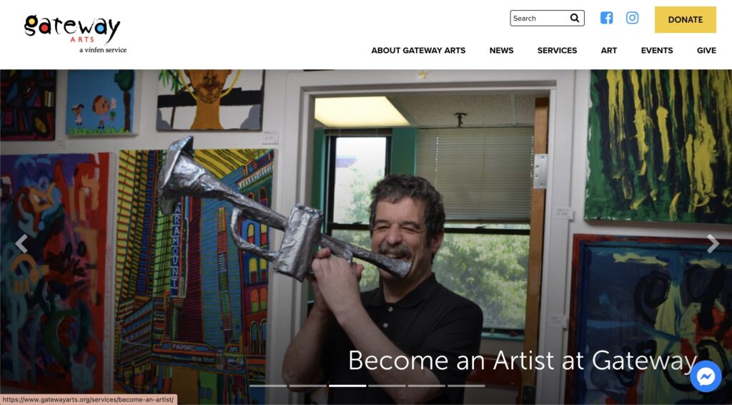
Task: Jump to the fourth carousel indicator
Action: 387,386
